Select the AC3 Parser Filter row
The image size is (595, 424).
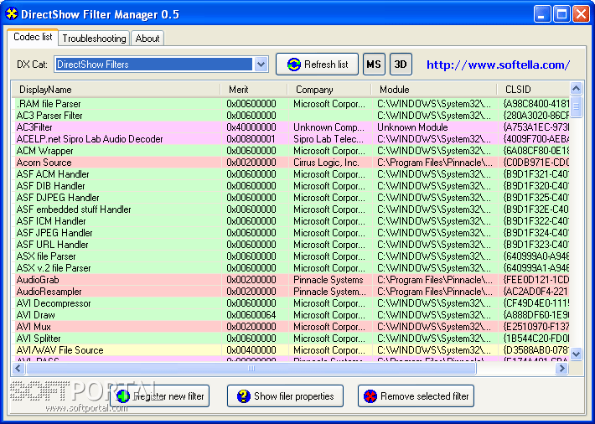pos(291,116)
